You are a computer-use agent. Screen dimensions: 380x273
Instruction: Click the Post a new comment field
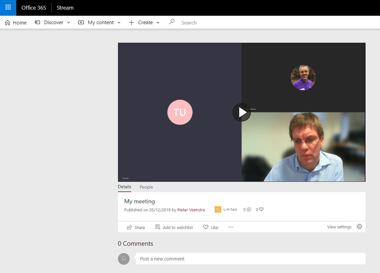250,259
